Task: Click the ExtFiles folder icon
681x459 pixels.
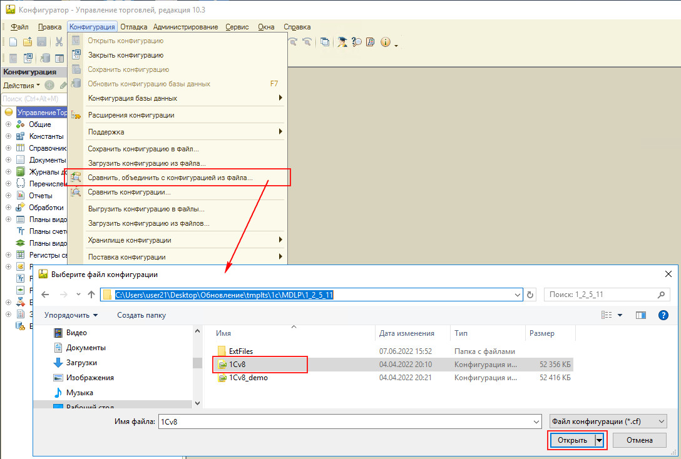Action: click(222, 351)
